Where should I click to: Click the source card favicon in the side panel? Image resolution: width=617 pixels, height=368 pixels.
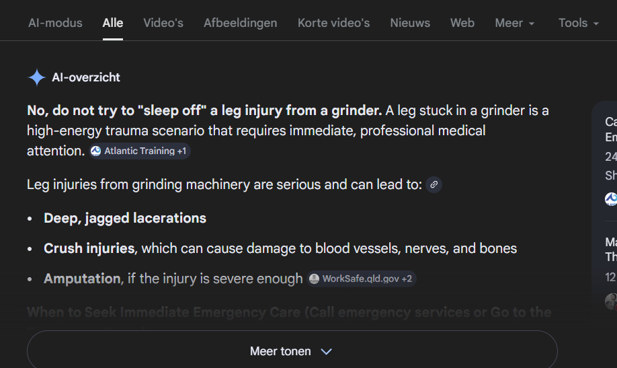(611, 198)
